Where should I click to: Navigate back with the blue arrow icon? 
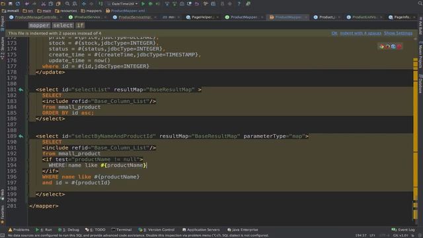click(x=84, y=4)
